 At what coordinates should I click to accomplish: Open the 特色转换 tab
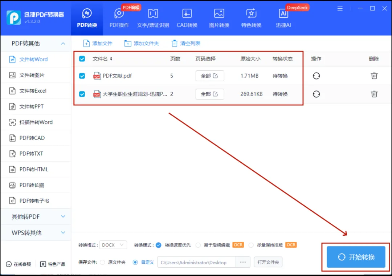click(251, 18)
